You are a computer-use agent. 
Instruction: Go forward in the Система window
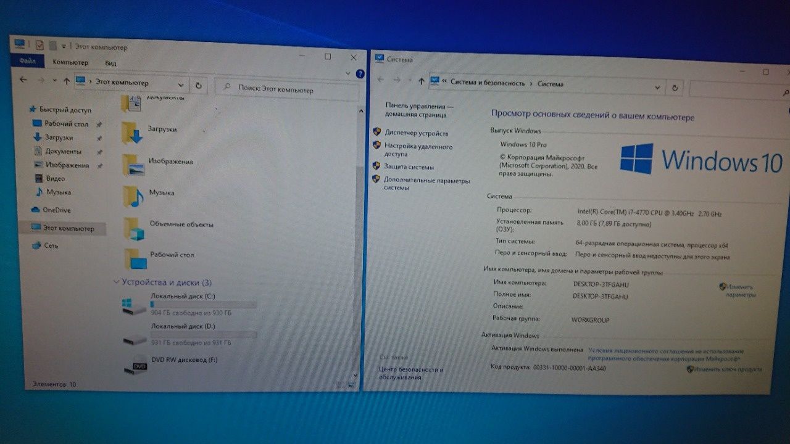coord(398,80)
